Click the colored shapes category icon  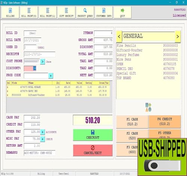click(x=148, y=107)
